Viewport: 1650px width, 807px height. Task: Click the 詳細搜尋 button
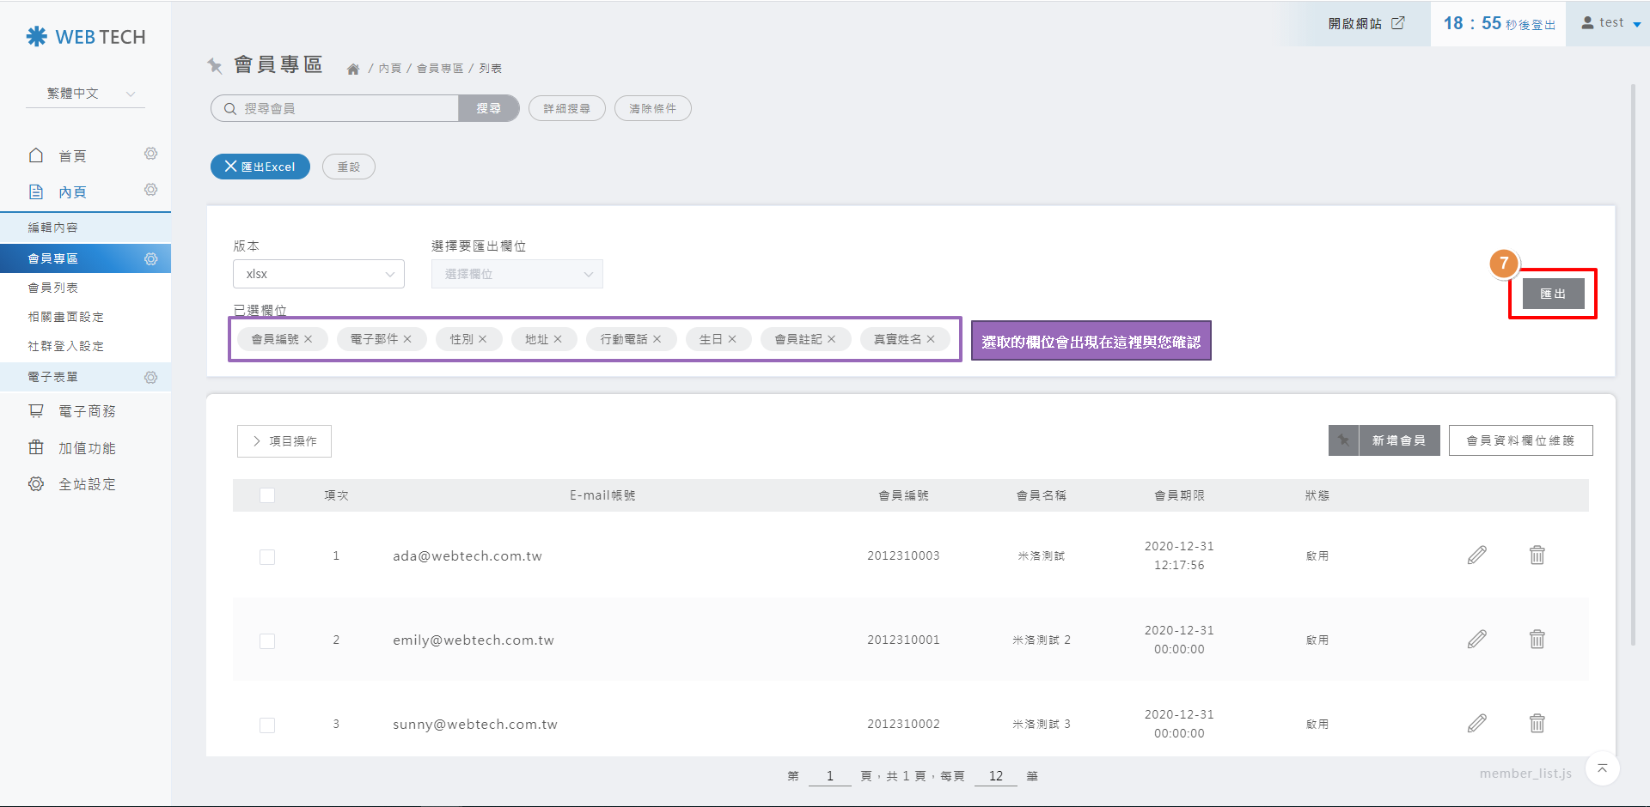(566, 108)
